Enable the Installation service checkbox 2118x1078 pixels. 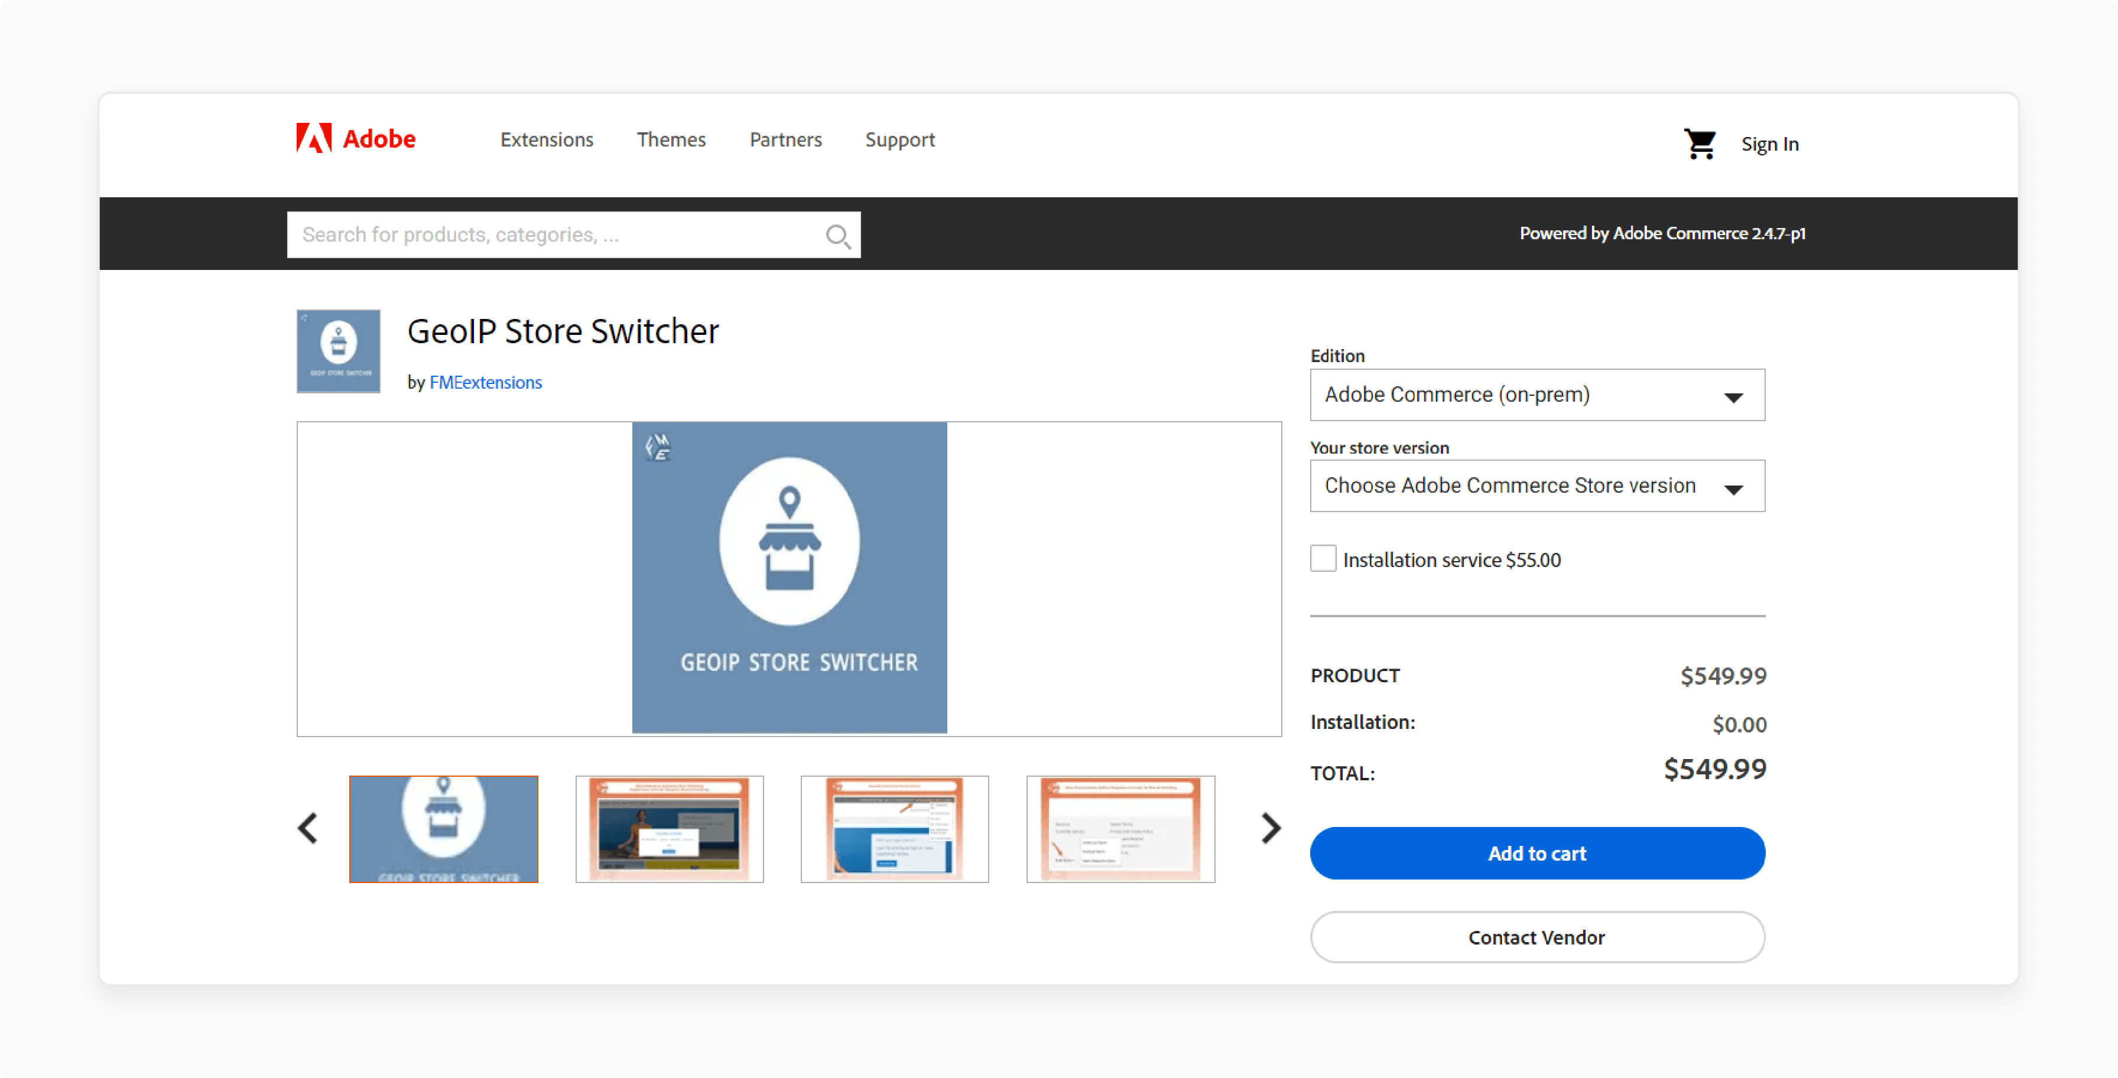click(x=1323, y=559)
